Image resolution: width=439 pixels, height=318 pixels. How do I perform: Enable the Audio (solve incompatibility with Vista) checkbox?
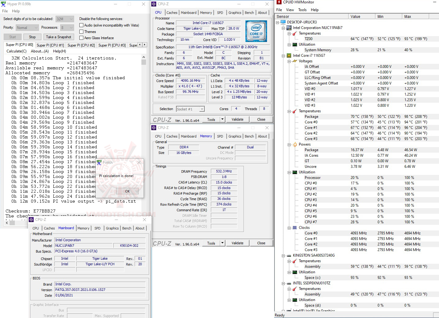82,25
